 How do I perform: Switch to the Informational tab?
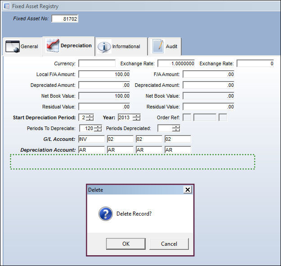pos(121,46)
